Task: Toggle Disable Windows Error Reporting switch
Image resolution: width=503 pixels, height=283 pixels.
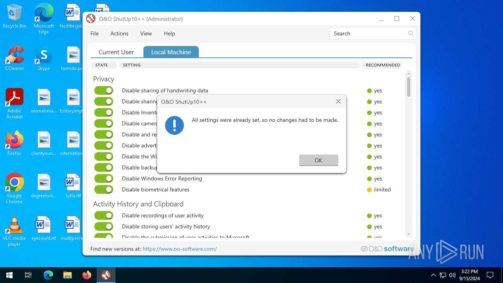Action: 104,178
